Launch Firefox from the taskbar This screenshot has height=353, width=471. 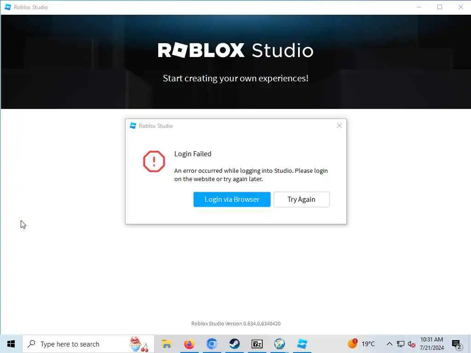[189, 344]
